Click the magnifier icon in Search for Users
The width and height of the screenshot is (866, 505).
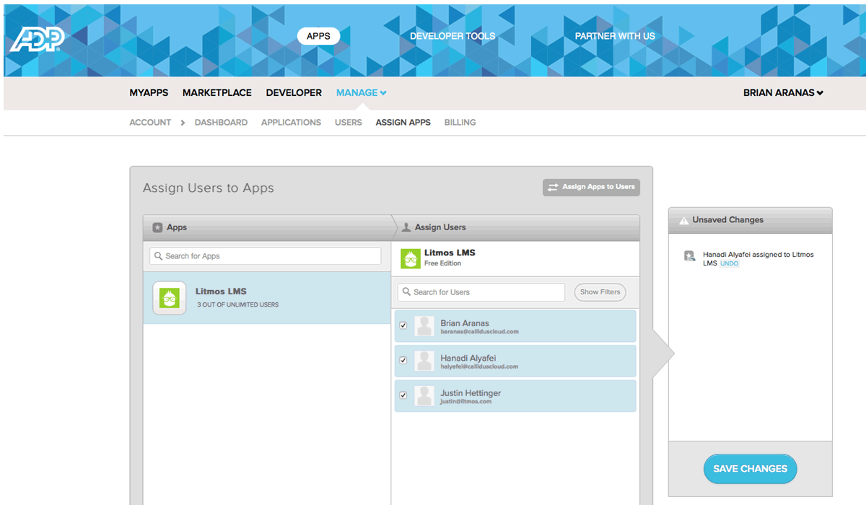[407, 292]
